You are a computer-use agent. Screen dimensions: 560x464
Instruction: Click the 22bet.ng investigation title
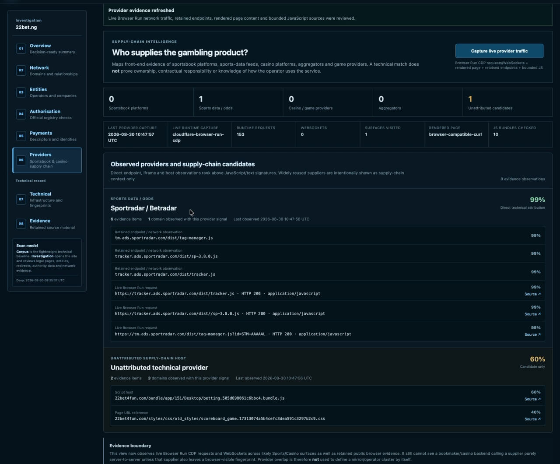(x=26, y=27)
